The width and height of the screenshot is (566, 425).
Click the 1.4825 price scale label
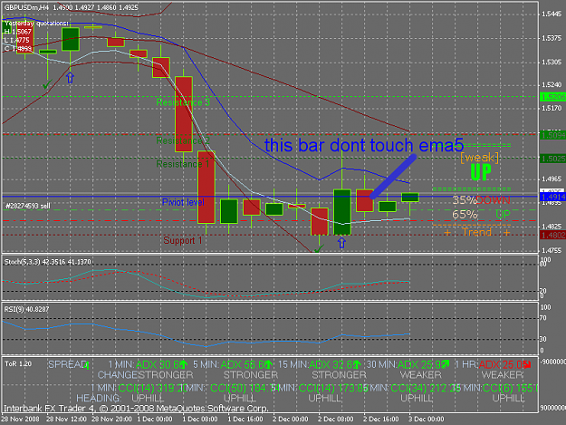(552, 227)
